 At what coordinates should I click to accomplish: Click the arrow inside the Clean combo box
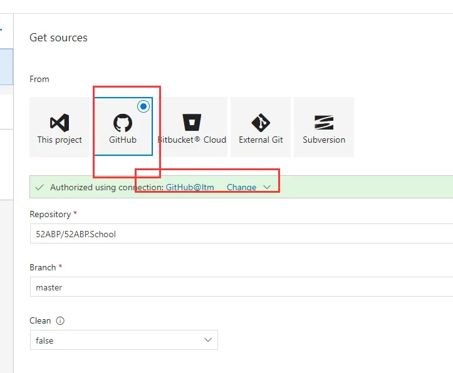point(208,340)
